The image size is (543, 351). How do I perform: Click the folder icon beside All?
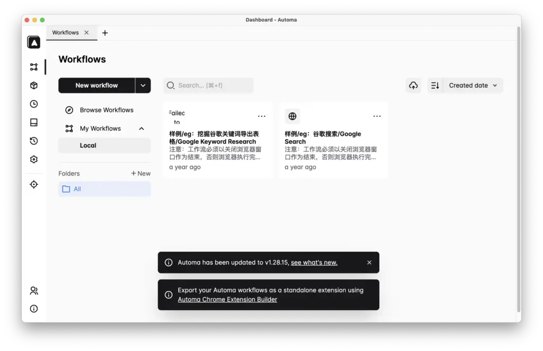click(x=66, y=189)
